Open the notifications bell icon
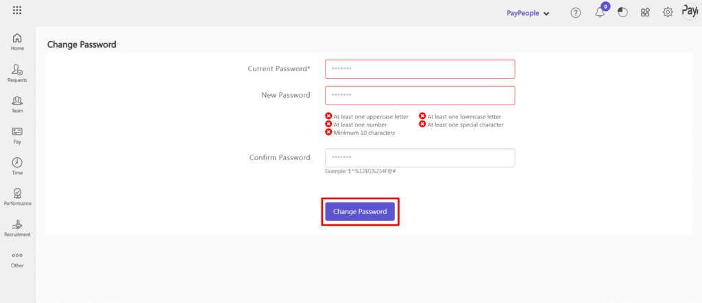Viewport: 702px width, 303px height. coord(600,13)
